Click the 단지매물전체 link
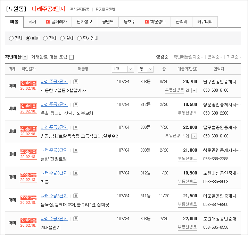Screen dimensions: 248x235 [105, 9]
